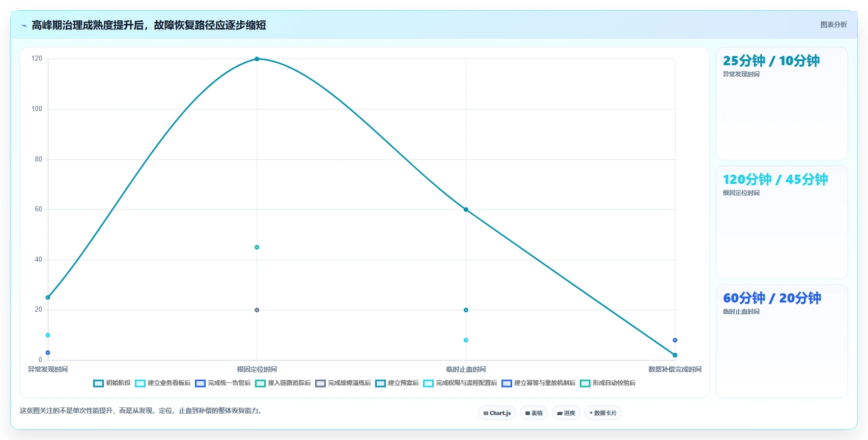Click the y-axis value 40
Screen dimensions: 868x440
(39, 260)
